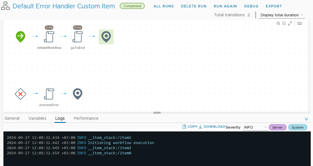313x166 pixels.
Task: Click the arrow from goToEnd to end node
Action: click(x=92, y=36)
